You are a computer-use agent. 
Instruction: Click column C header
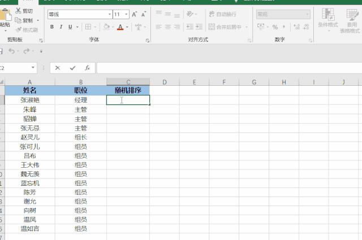[128, 82]
